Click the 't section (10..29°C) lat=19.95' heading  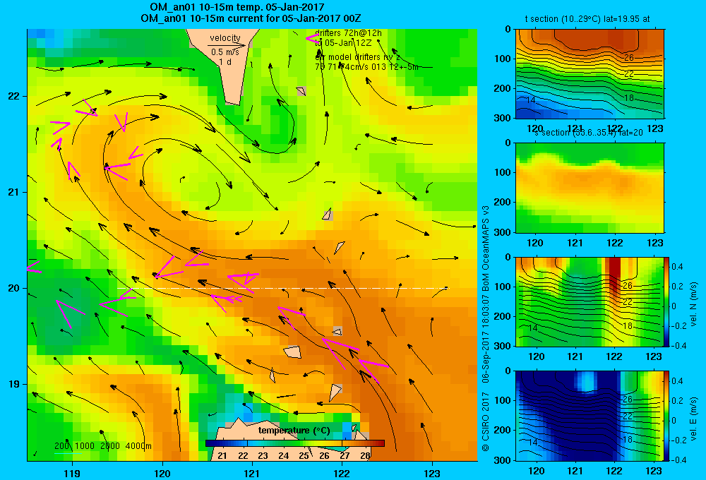tap(587, 19)
